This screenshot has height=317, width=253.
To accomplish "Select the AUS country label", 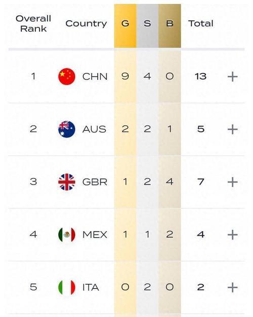I will coord(94,129).
